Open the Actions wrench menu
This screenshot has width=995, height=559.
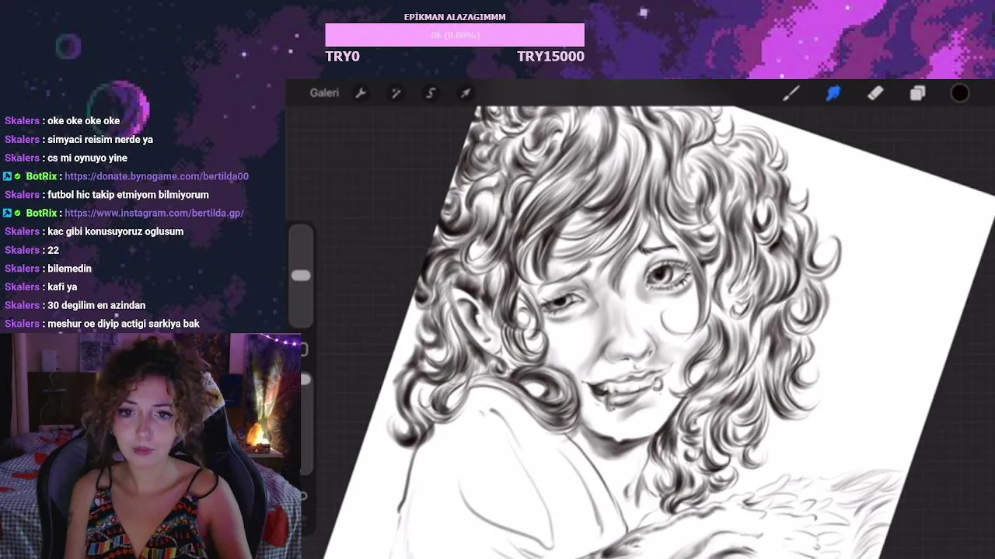pos(361,93)
